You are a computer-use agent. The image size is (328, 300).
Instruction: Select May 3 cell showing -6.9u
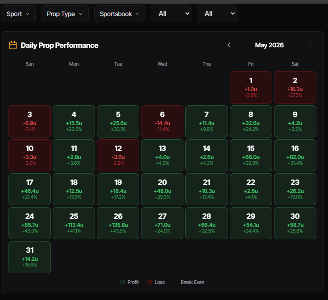point(30,121)
